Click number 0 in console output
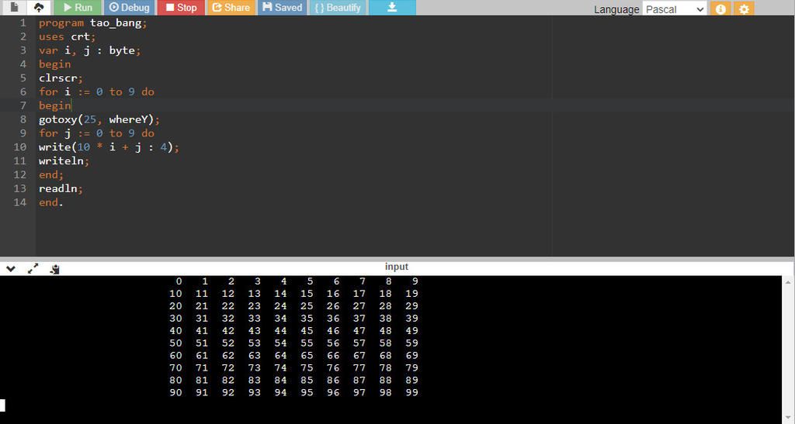The width and height of the screenshot is (795, 424). [179, 281]
